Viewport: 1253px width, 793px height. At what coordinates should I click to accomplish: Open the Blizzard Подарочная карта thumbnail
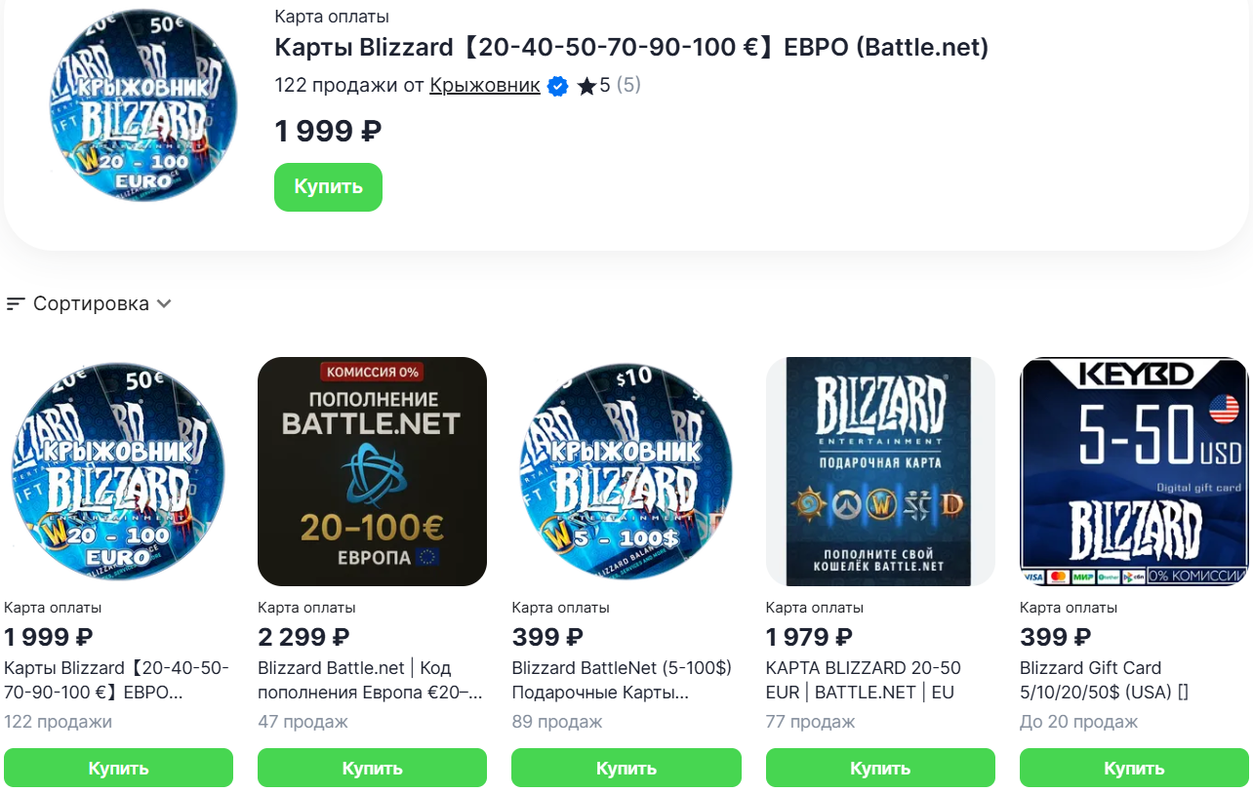pyautogui.click(x=880, y=471)
